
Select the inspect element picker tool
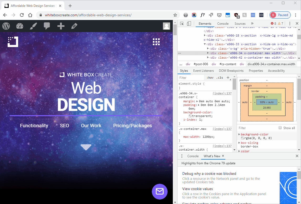point(182,24)
